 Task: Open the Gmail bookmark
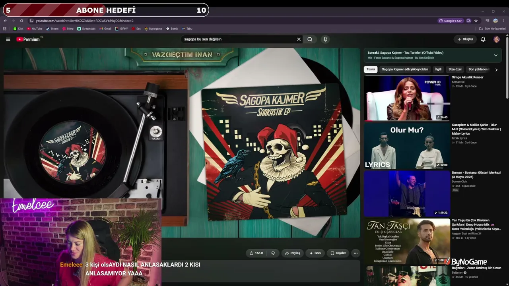105,29
